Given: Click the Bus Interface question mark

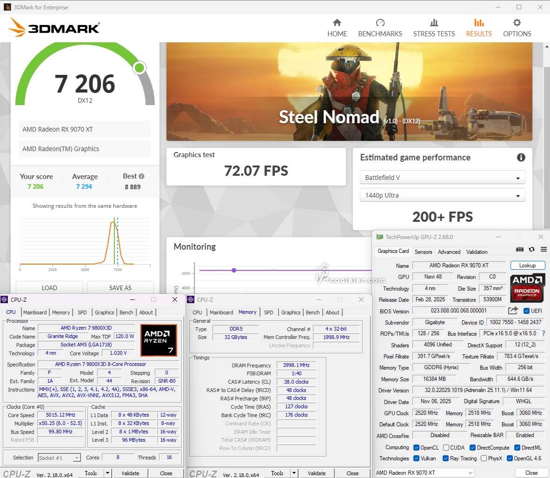Looking at the screenshot, I should pyautogui.click(x=543, y=333).
